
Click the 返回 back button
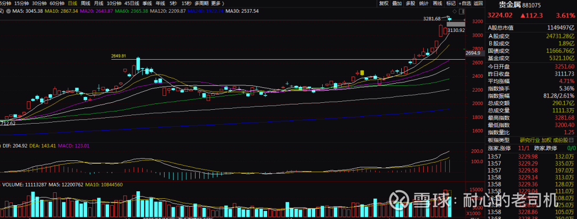[478, 3]
